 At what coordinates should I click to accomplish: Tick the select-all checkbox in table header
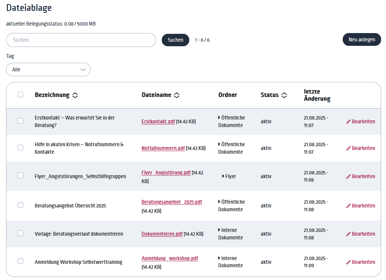21,95
